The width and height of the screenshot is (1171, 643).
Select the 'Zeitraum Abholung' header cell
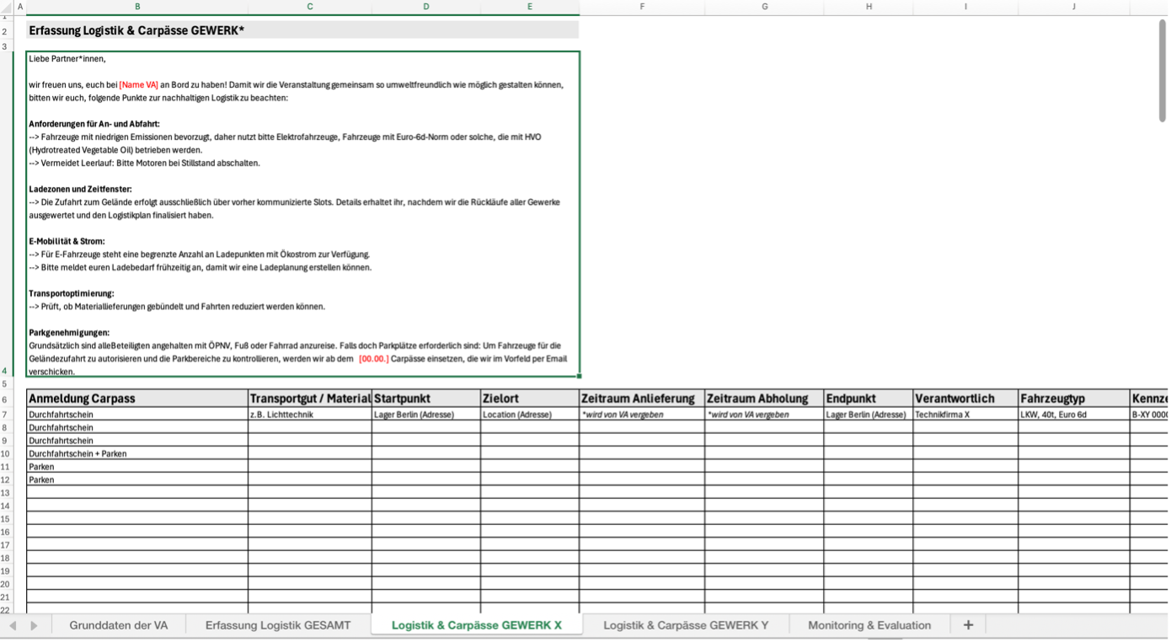pos(765,399)
